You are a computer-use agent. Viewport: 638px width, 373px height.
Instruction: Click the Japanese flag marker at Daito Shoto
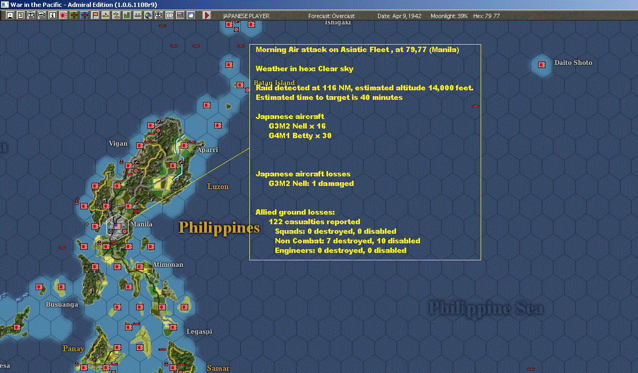pos(542,64)
